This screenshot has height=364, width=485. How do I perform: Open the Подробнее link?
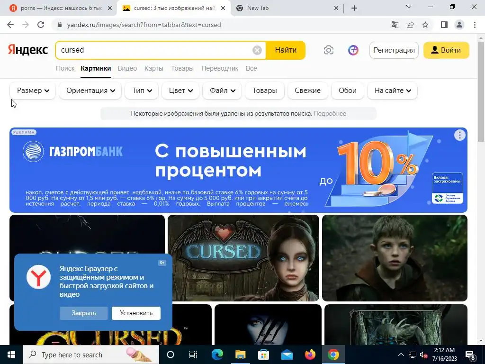tap(330, 114)
